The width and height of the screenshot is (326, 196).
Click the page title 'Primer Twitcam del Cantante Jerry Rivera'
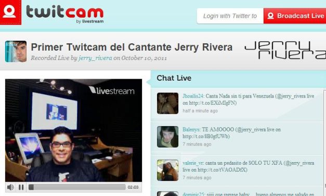tap(132, 47)
